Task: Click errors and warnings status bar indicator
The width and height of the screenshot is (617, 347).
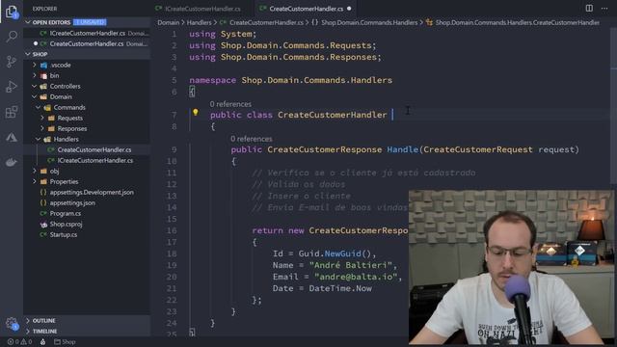Action: click(x=19, y=342)
